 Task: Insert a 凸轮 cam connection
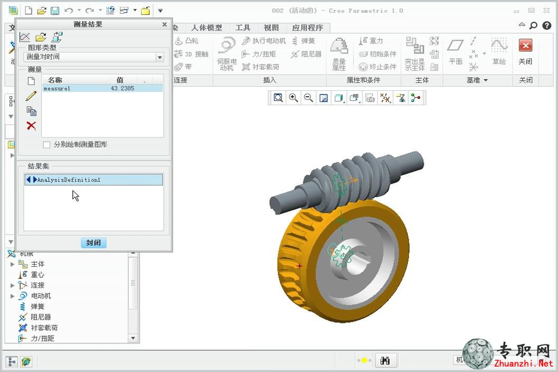point(187,41)
